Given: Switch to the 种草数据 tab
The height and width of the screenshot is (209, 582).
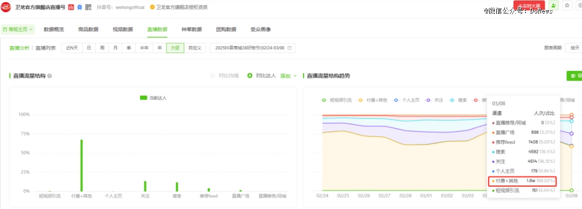Looking at the screenshot, I should (191, 29).
